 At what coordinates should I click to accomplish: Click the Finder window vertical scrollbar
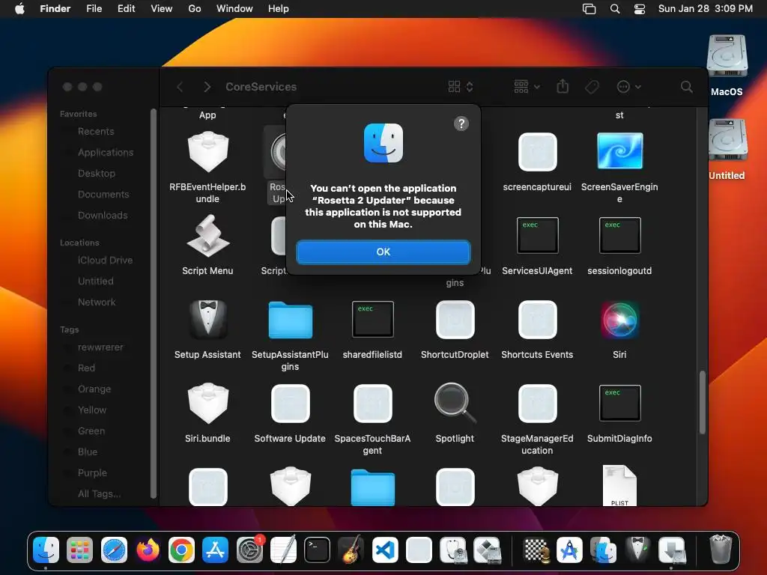[703, 402]
